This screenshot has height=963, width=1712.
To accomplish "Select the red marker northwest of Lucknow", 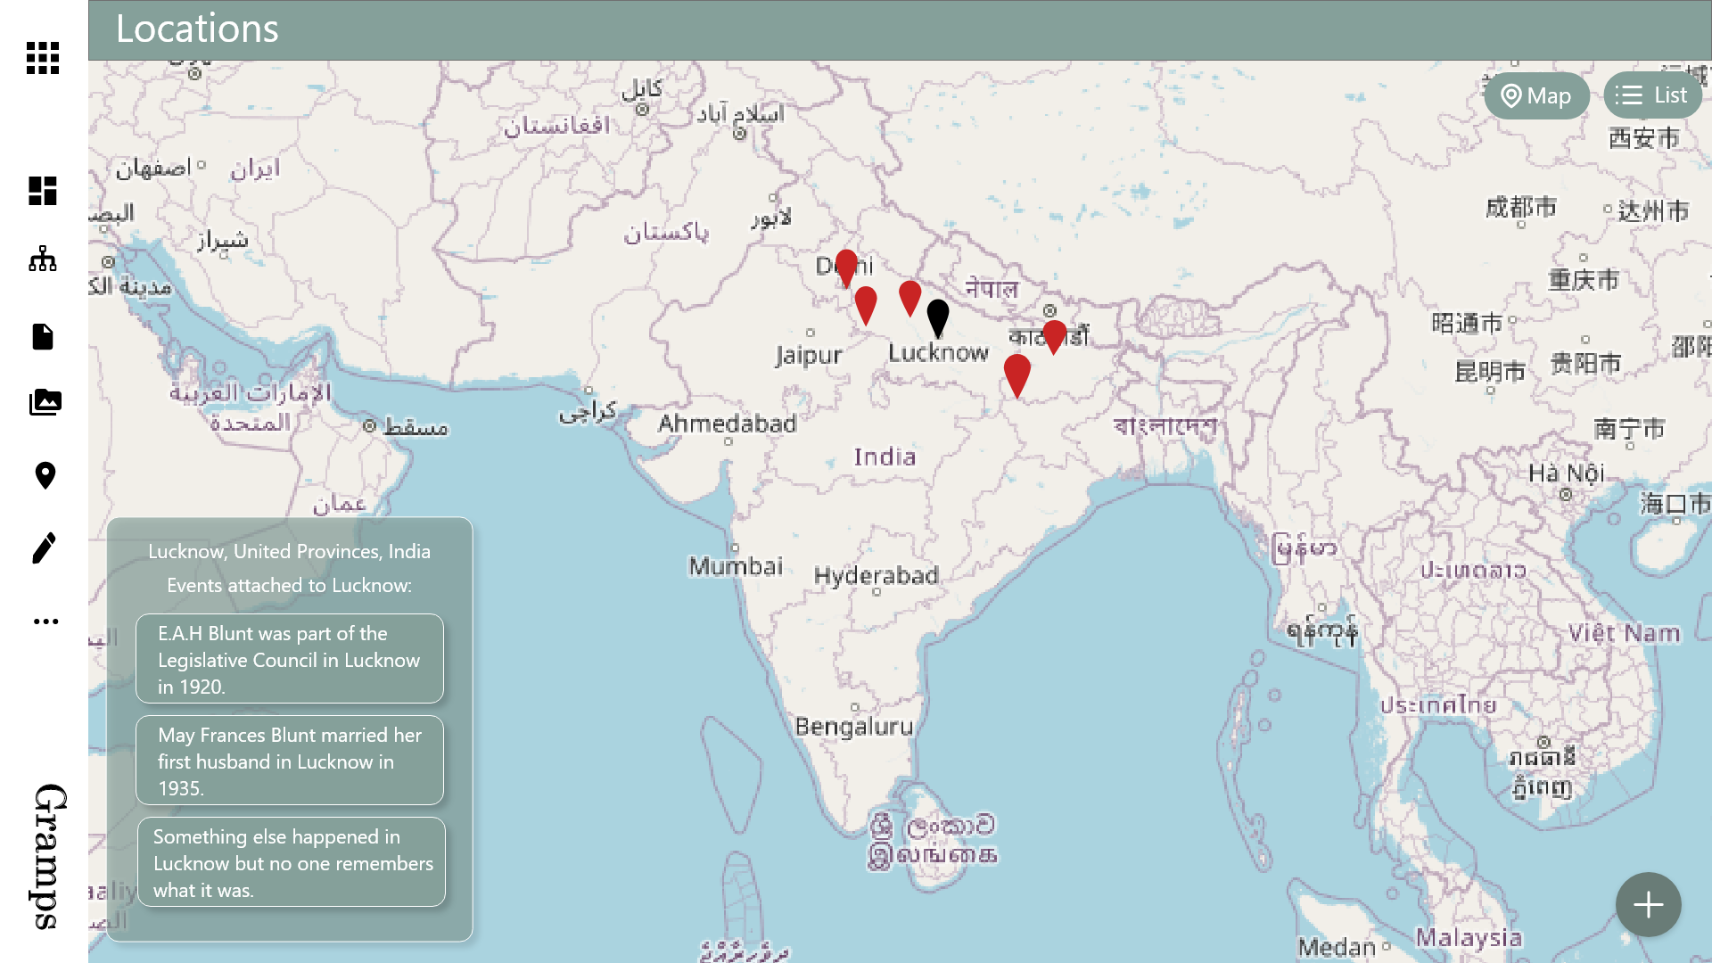I will click(910, 299).
